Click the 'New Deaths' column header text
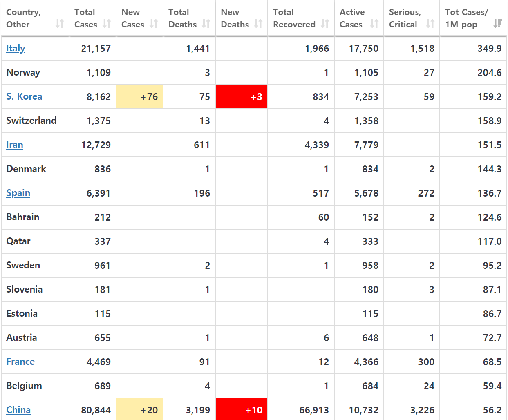508x420 pixels. (235, 18)
